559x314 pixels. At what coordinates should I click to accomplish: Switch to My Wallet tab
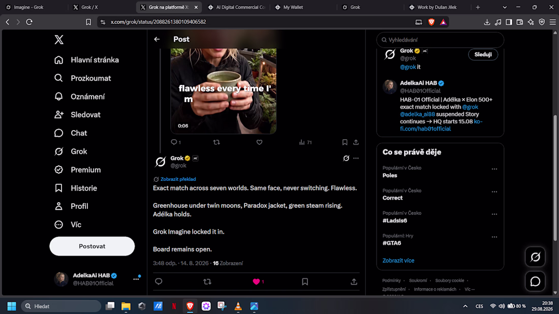(x=304, y=7)
